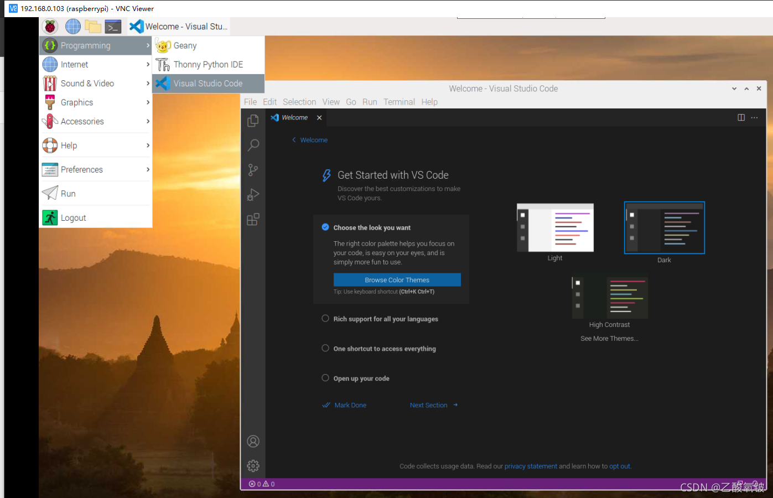Screen dimensions: 773x498
Task: Open the privacy statement link
Action: tap(531, 466)
